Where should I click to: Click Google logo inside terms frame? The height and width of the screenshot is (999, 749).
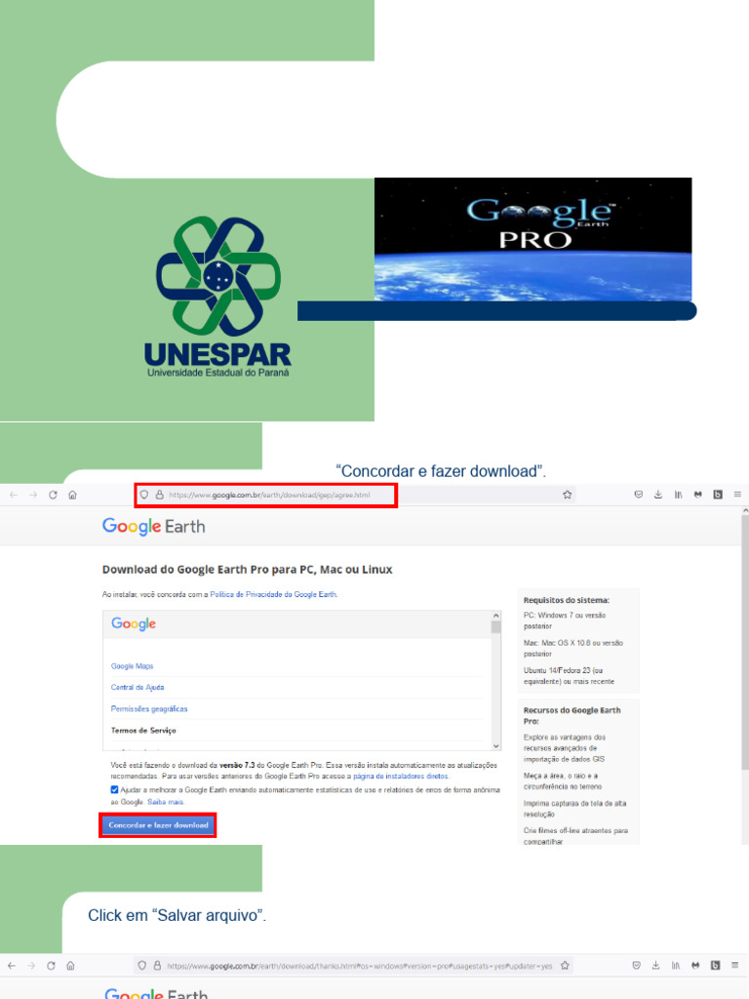coord(133,623)
